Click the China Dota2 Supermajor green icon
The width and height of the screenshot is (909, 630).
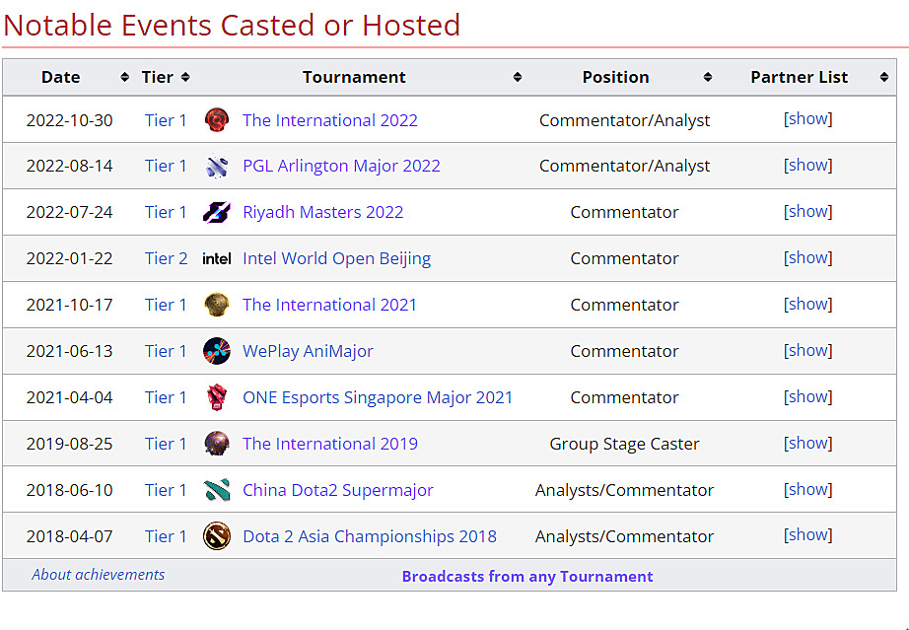coord(217,490)
